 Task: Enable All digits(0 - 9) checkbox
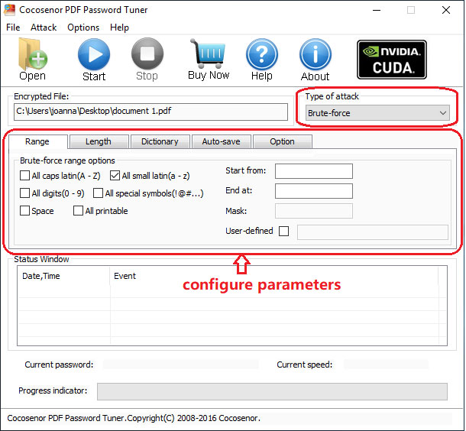[x=24, y=193]
